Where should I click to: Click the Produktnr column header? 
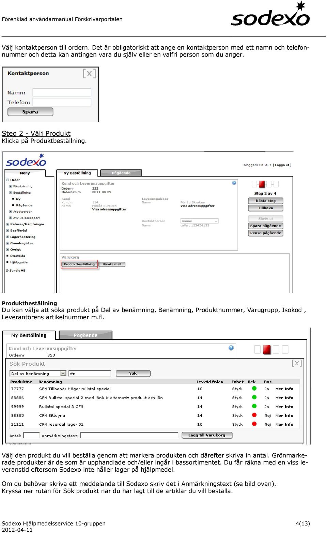point(21,382)
